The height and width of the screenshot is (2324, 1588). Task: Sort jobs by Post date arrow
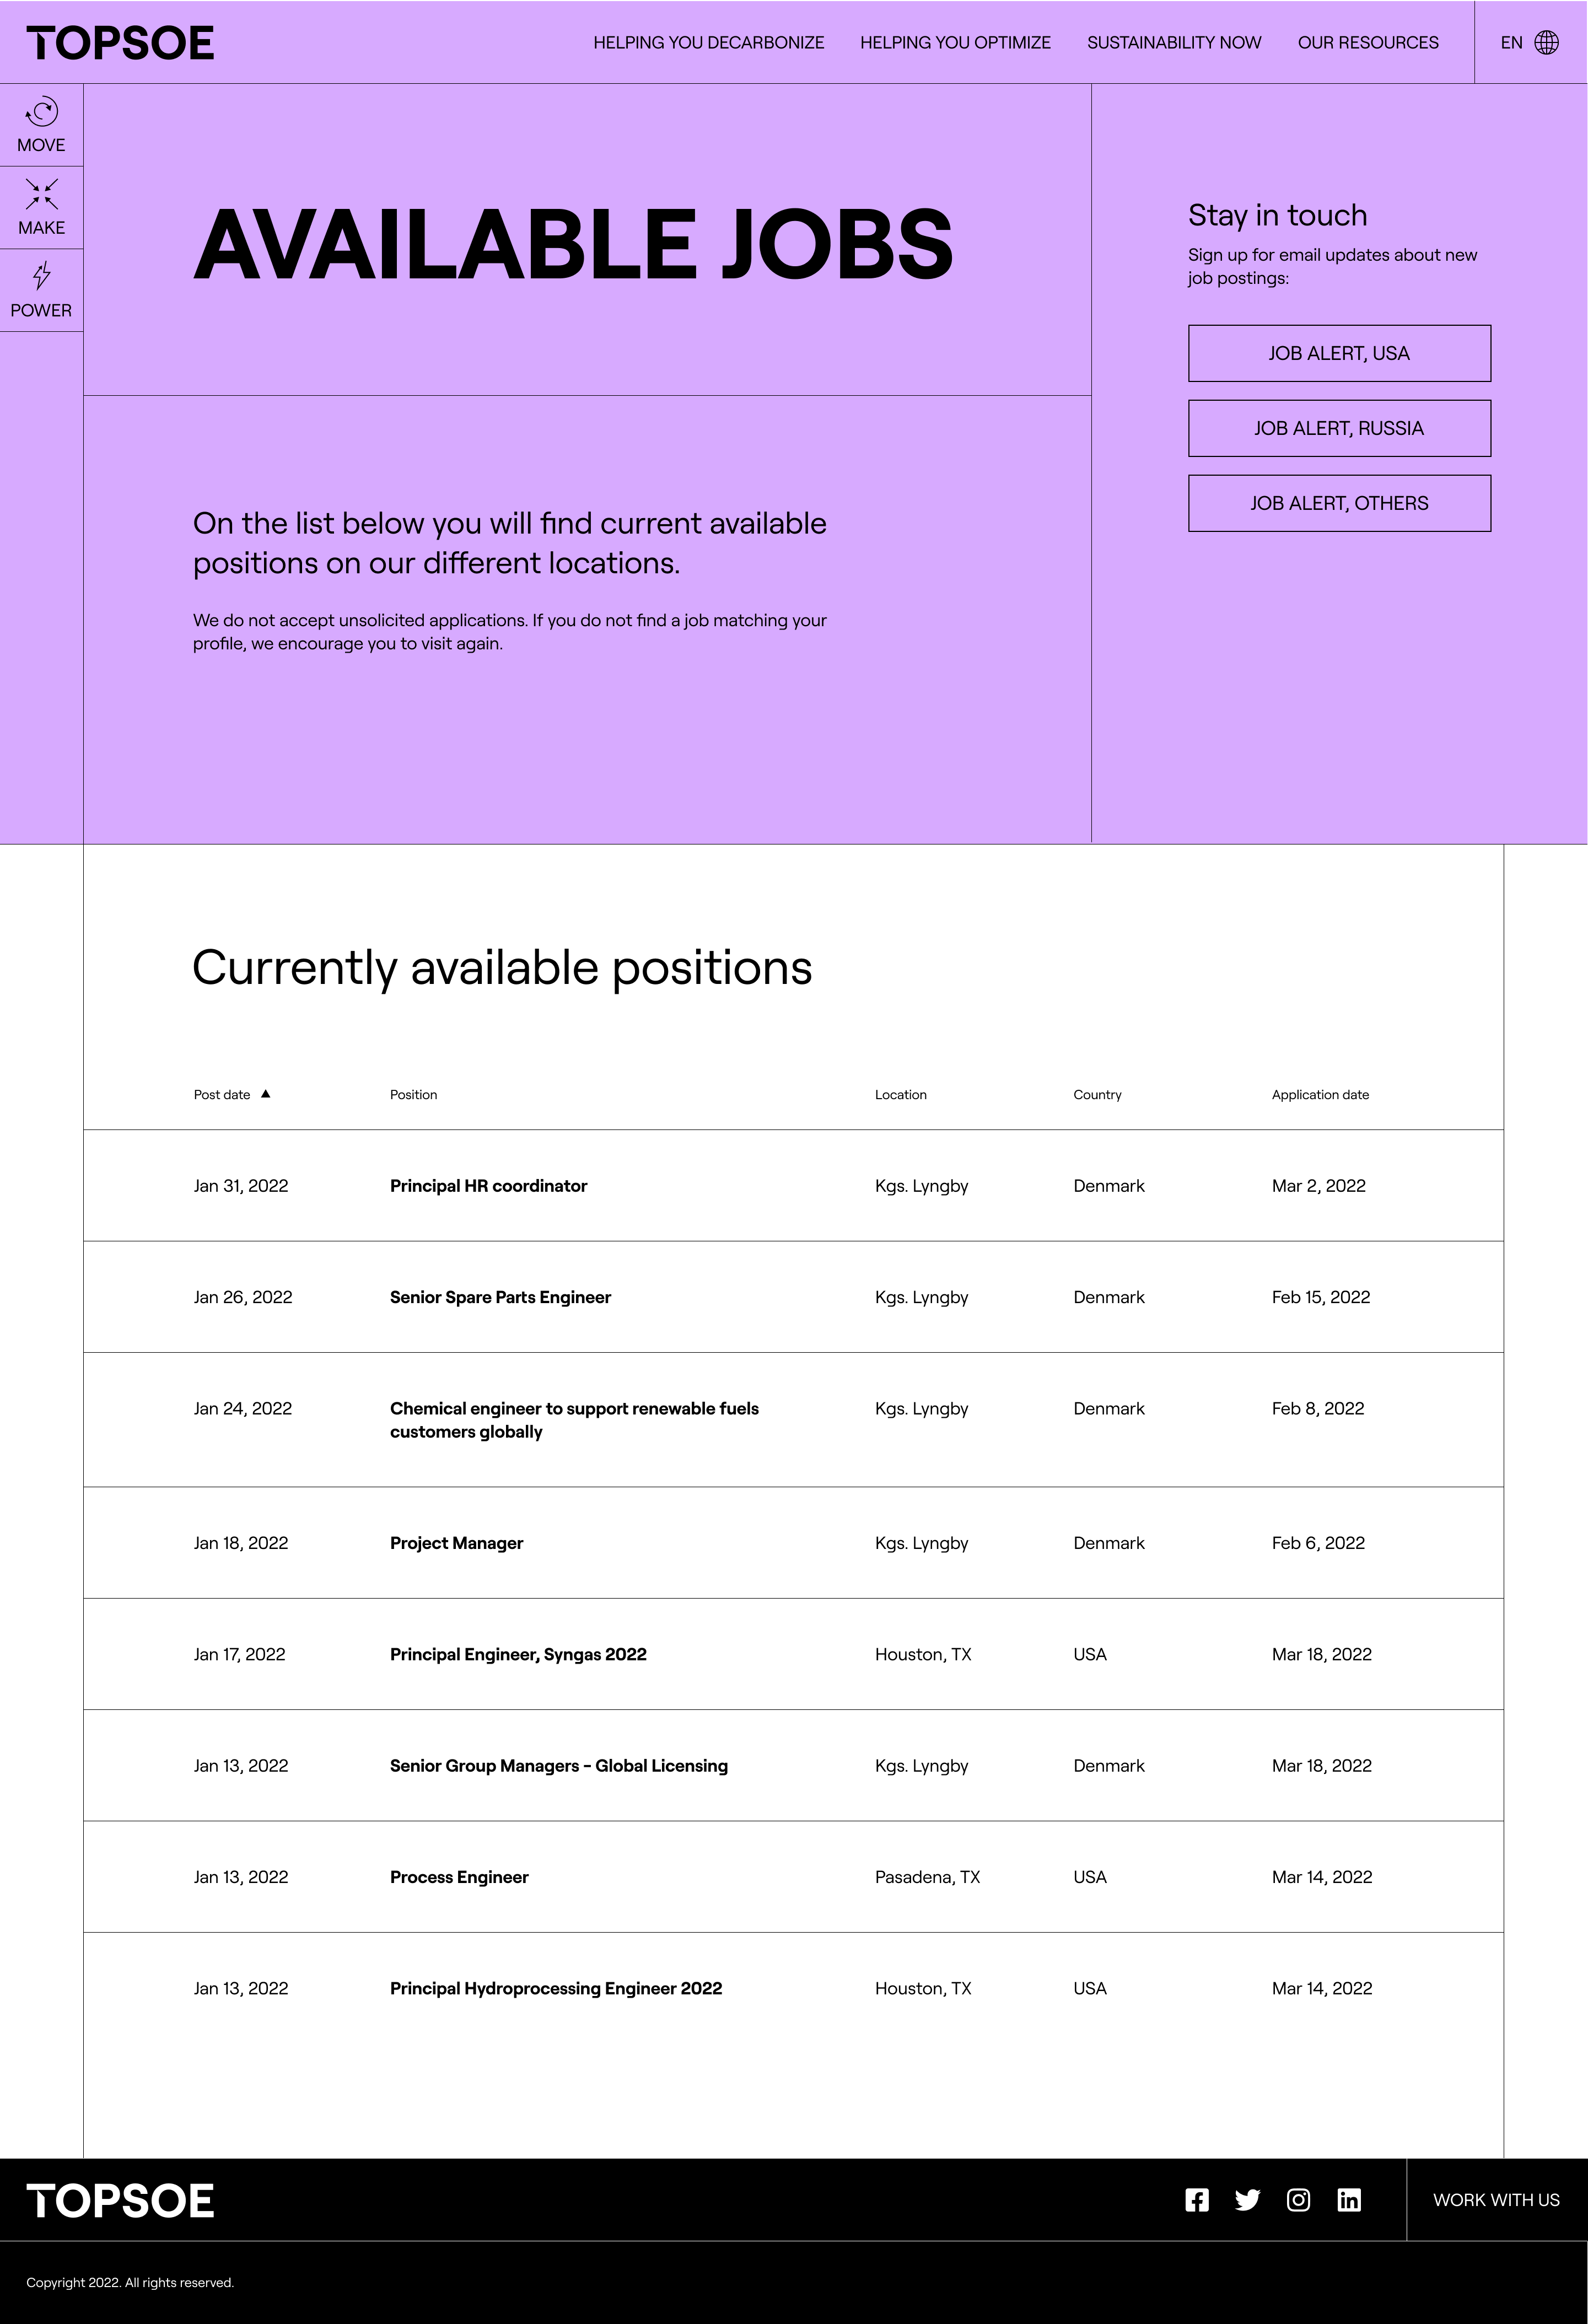pyautogui.click(x=266, y=1094)
